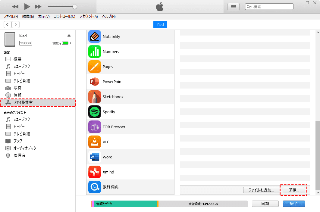Open the アカウント(A) menu
The width and height of the screenshot is (320, 212).
coord(89,17)
